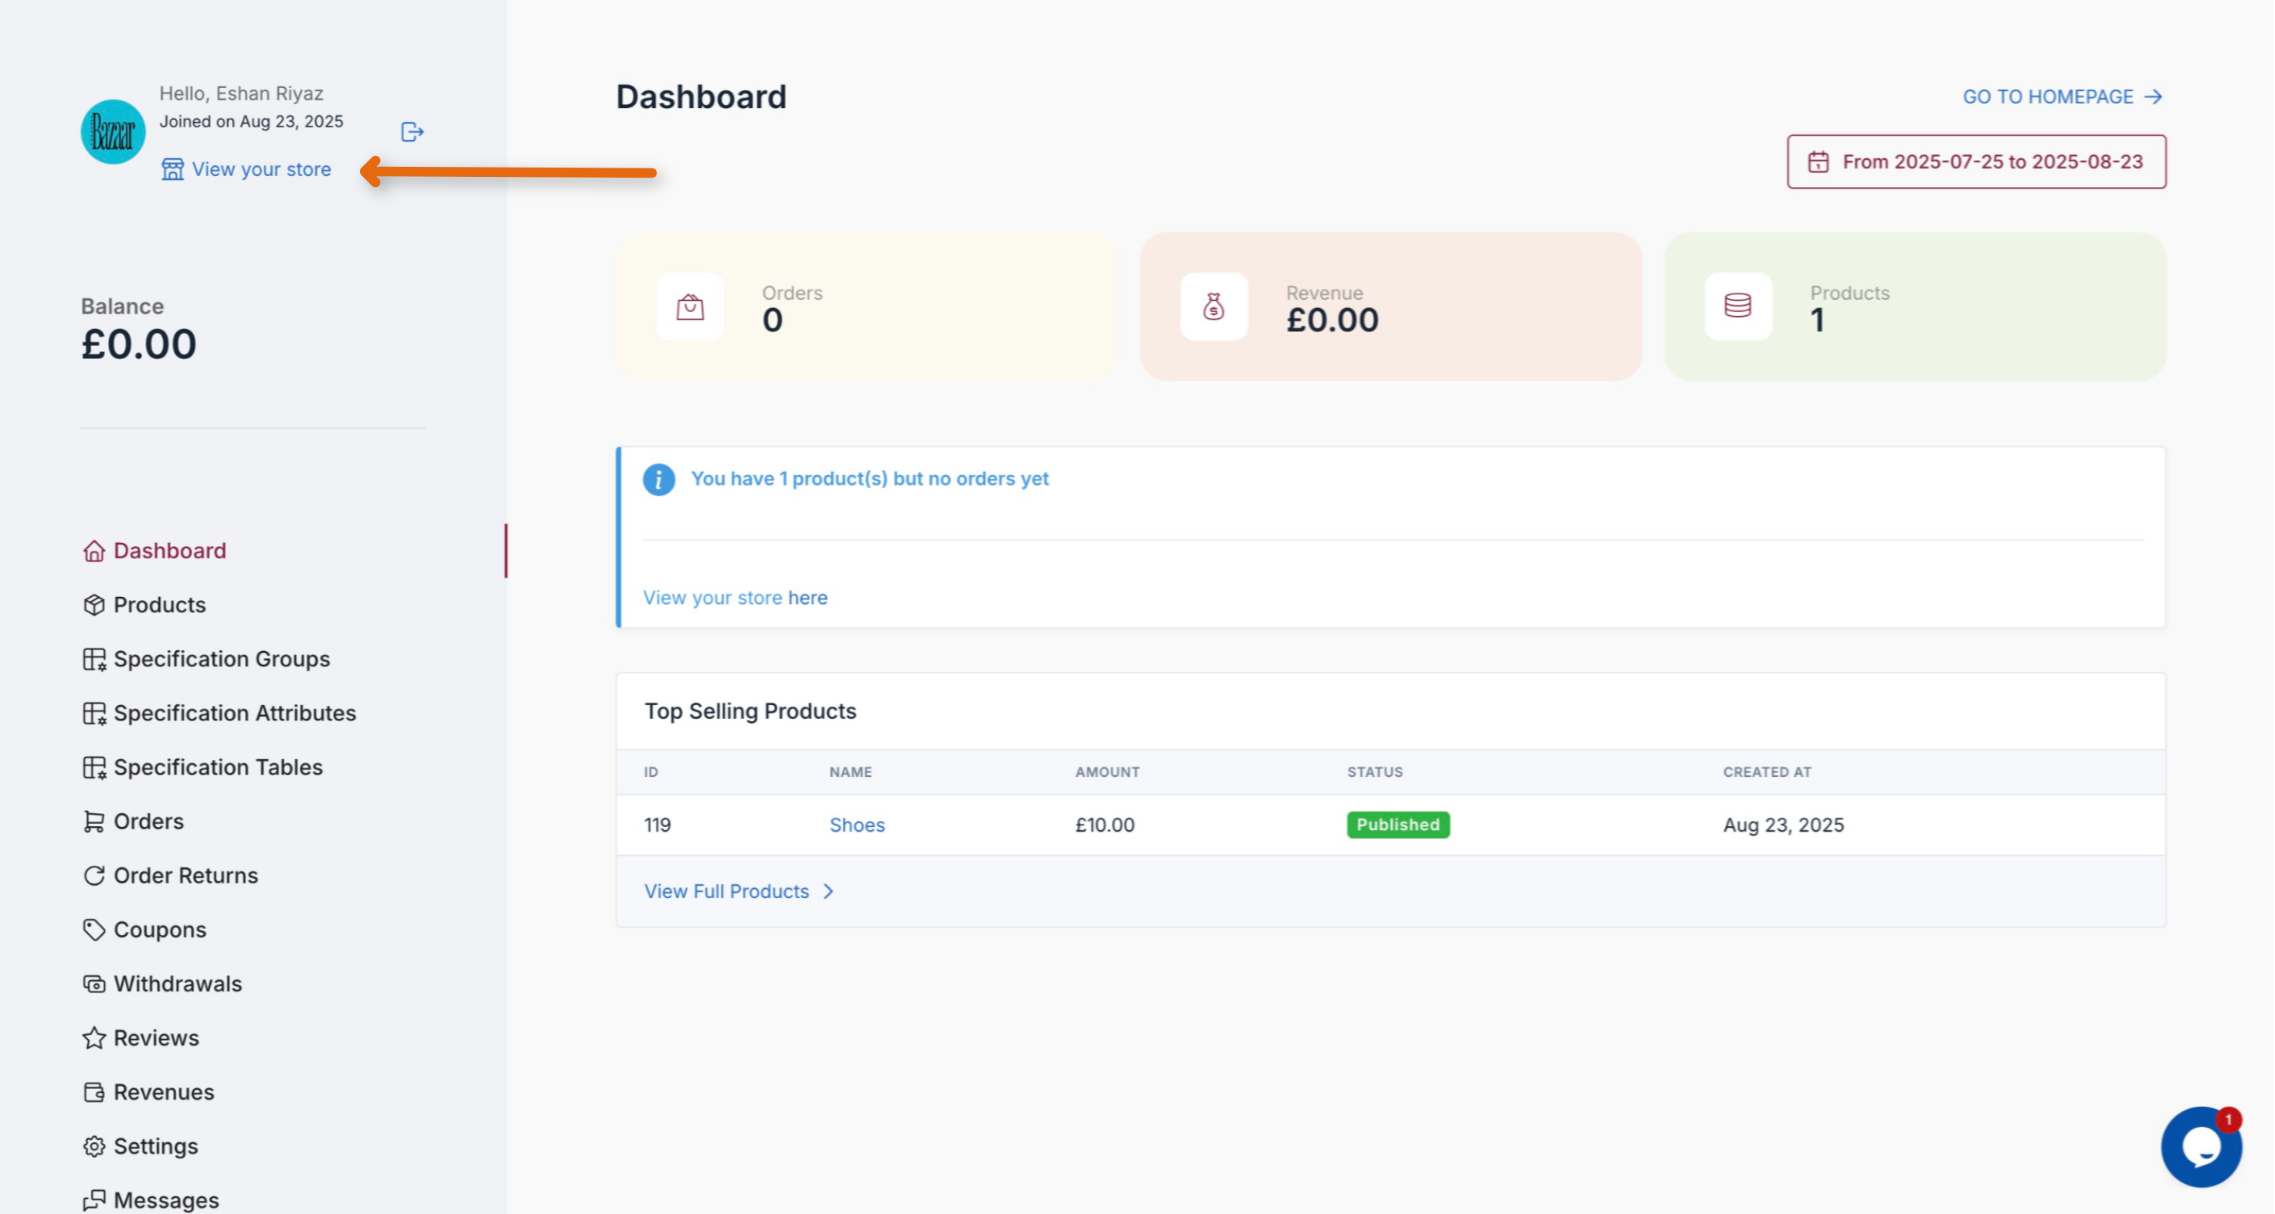Click the Bazaar store avatar logo
Viewport: 2275px width, 1214px height.
coord(113,131)
